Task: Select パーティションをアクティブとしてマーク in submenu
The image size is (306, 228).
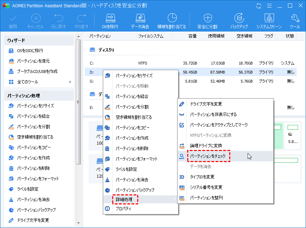Action: tap(225, 125)
